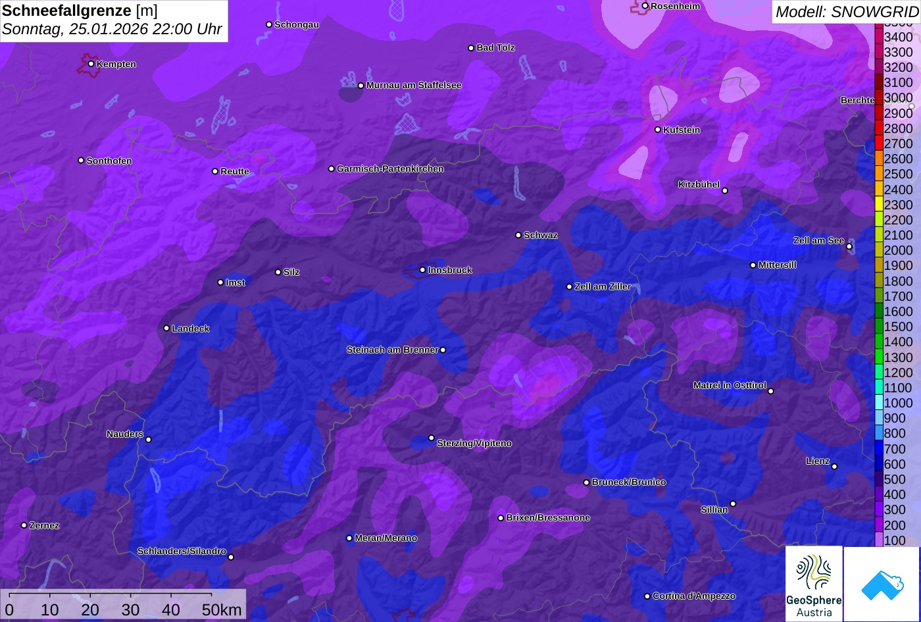Click the Mittersill map marker dot
The width and height of the screenshot is (921, 622).
(753, 265)
